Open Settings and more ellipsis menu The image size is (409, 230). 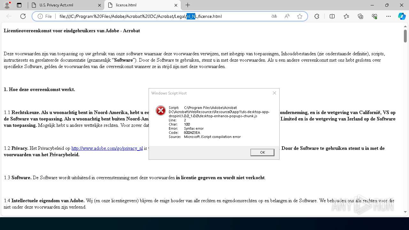[389, 16]
